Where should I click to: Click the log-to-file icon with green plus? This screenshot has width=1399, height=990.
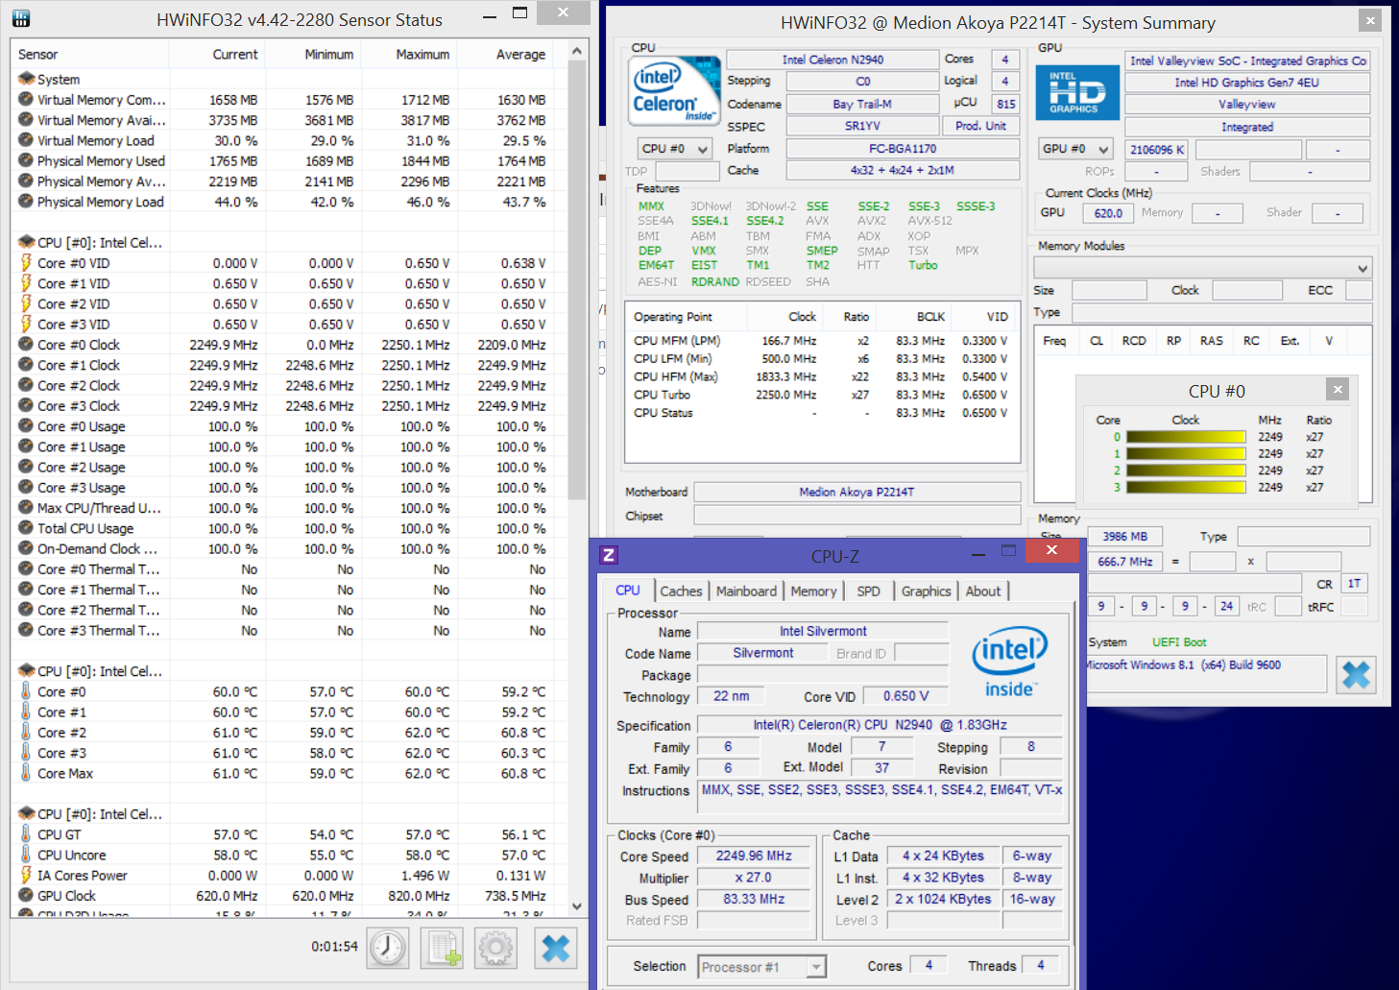point(442,948)
